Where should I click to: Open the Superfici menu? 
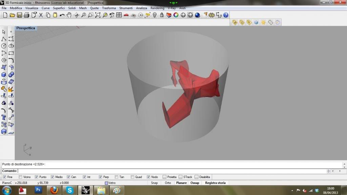point(59,8)
